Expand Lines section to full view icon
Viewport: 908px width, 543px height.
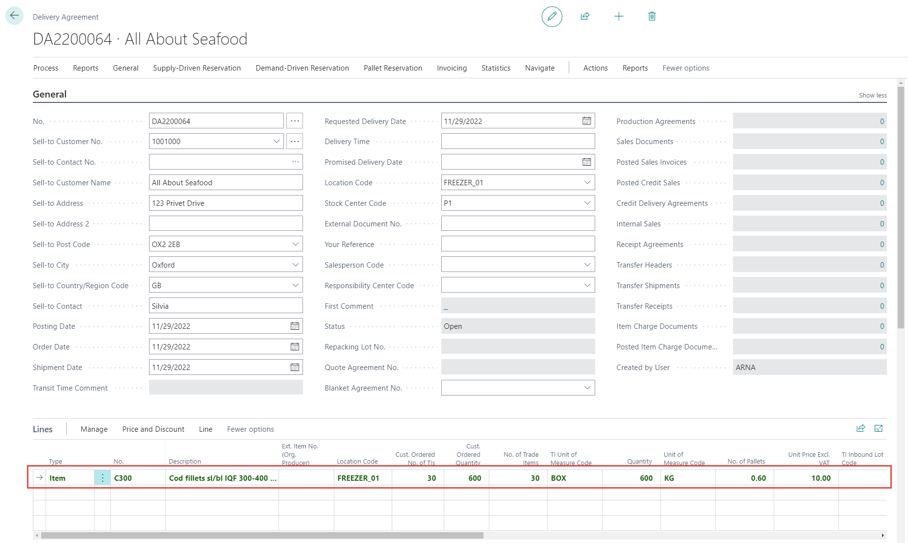(x=879, y=428)
